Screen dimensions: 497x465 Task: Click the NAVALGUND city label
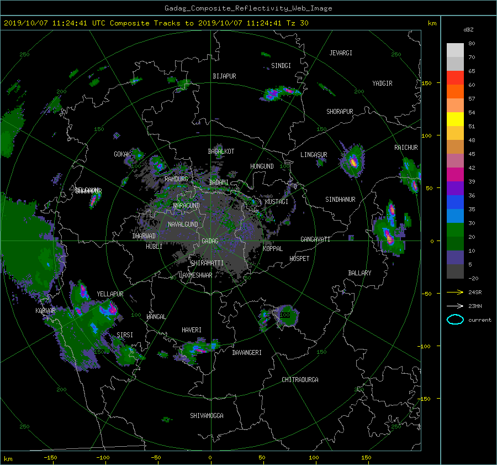click(x=183, y=224)
